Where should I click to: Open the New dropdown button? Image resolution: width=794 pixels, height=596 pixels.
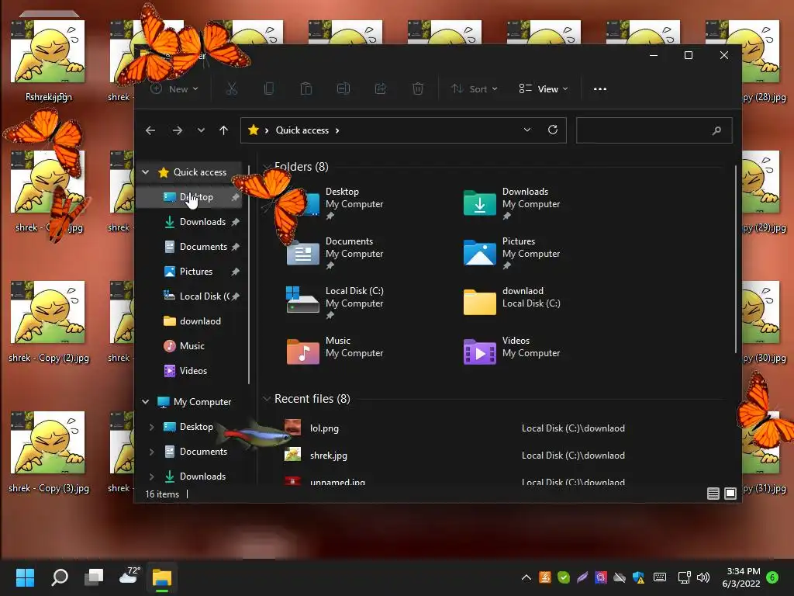click(174, 88)
